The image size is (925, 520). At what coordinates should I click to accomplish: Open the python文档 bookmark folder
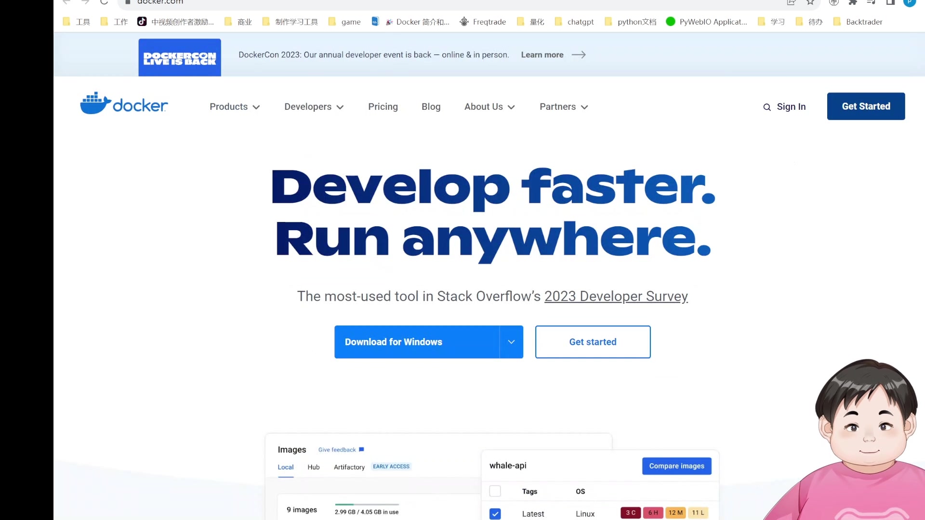[631, 22]
